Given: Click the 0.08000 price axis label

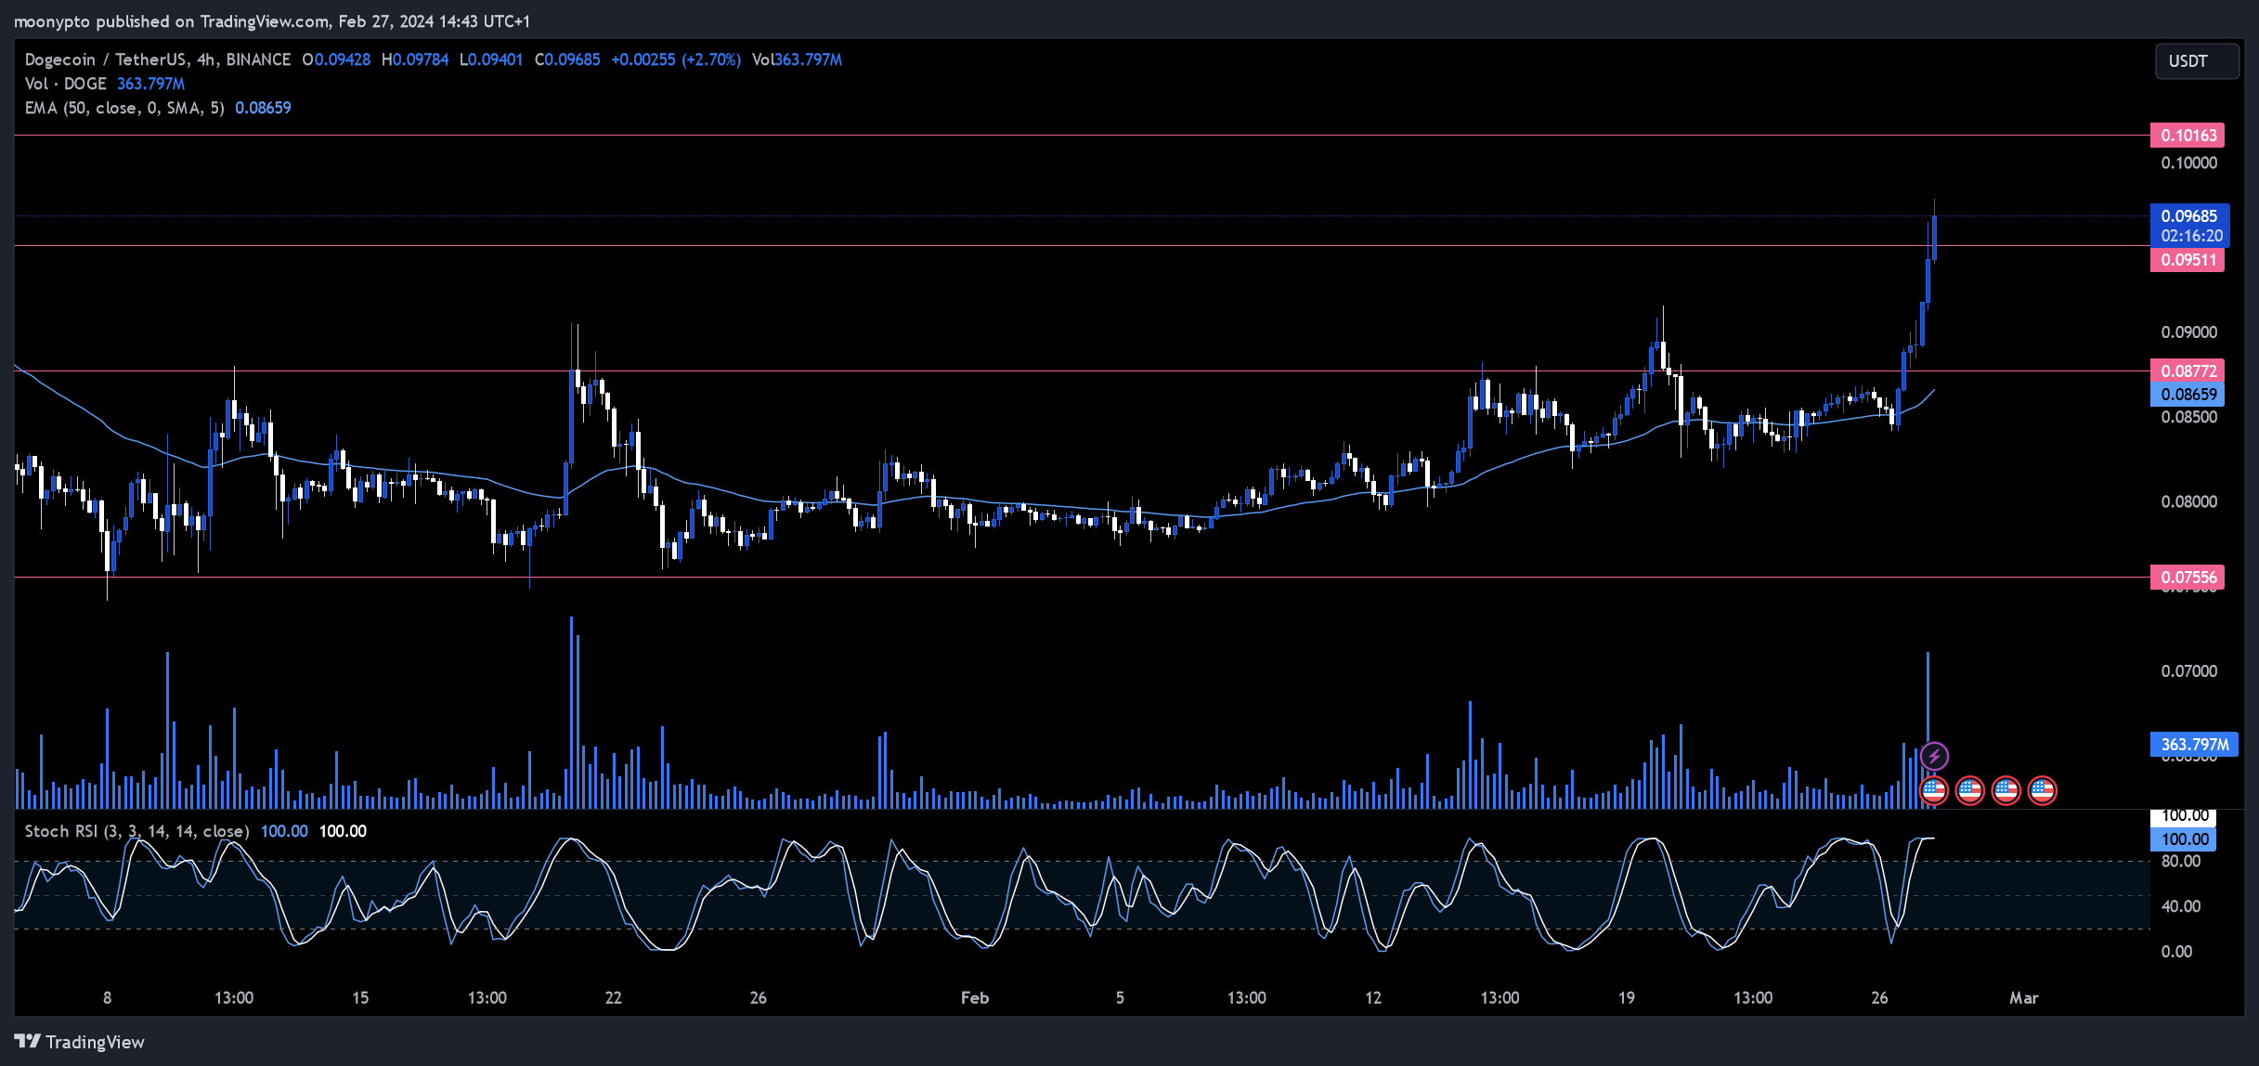Looking at the screenshot, I should (2188, 501).
